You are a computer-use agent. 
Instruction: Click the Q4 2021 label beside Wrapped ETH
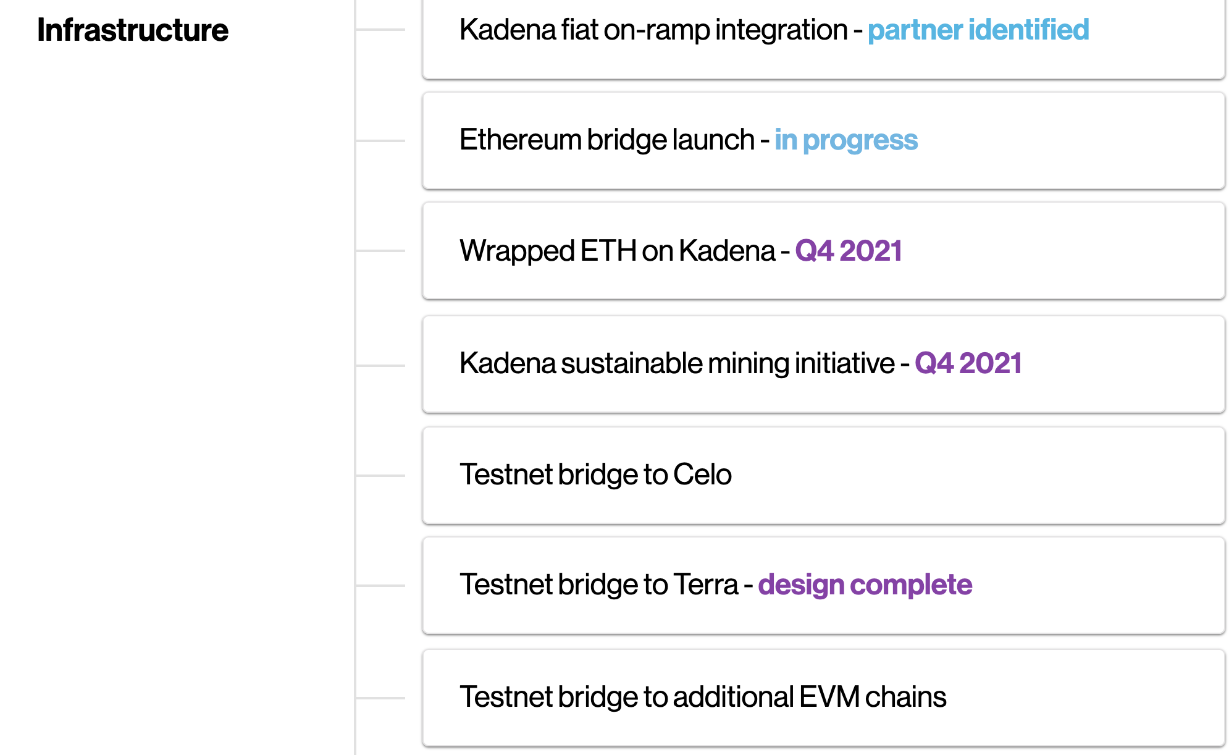[x=848, y=251]
